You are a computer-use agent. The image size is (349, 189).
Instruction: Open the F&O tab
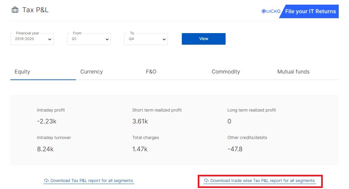click(x=151, y=72)
